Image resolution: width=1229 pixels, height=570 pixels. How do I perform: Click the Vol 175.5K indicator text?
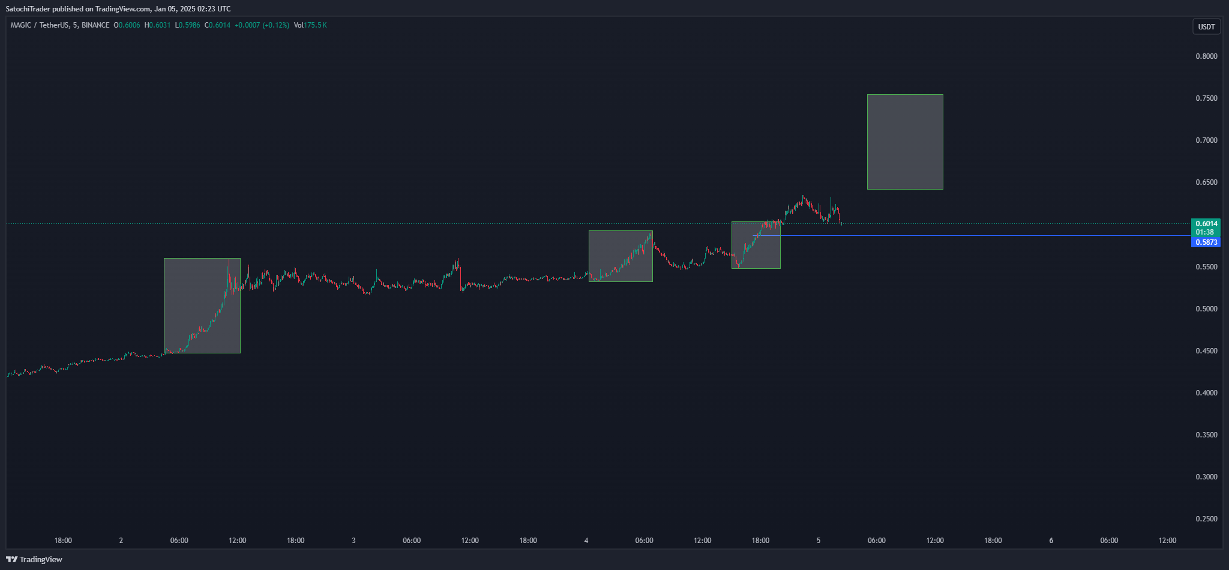pyautogui.click(x=310, y=25)
